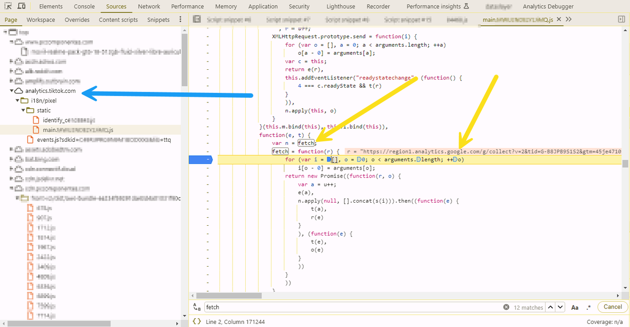Focus the fetch search input field
This screenshot has height=327, width=630.
click(x=352, y=307)
